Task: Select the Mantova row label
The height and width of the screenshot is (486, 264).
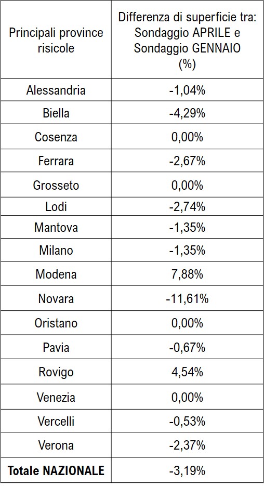Action: click(x=56, y=228)
